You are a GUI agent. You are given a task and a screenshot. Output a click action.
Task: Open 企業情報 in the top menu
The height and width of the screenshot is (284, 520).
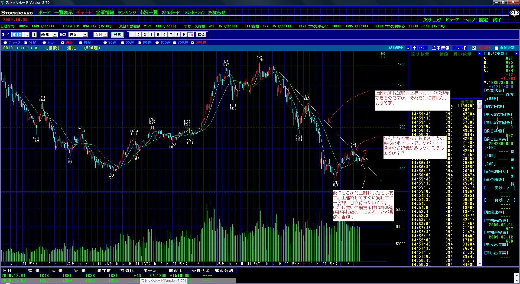(x=105, y=12)
